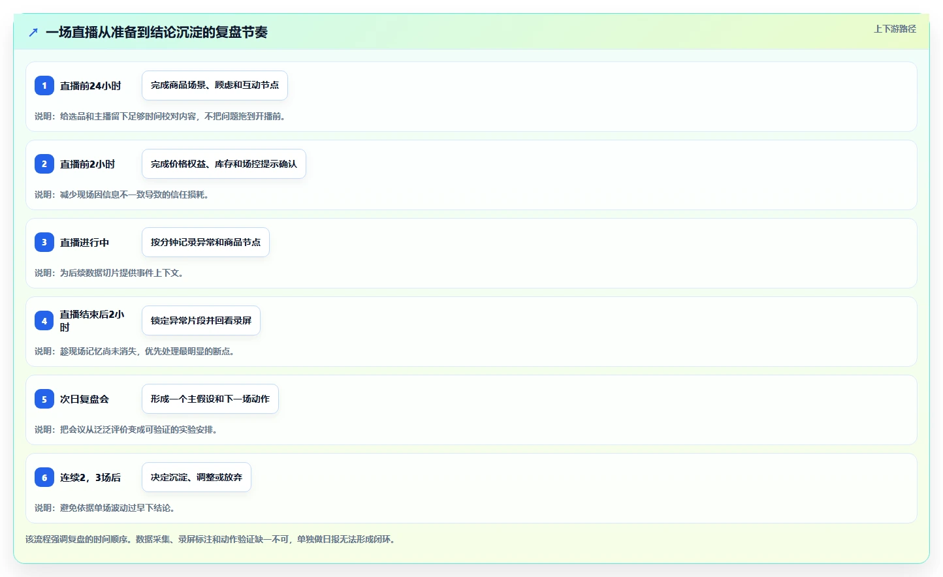The height and width of the screenshot is (577, 943).
Task: Click the footer summary 该流程强调复盘的时间顺序
Action: [78, 539]
